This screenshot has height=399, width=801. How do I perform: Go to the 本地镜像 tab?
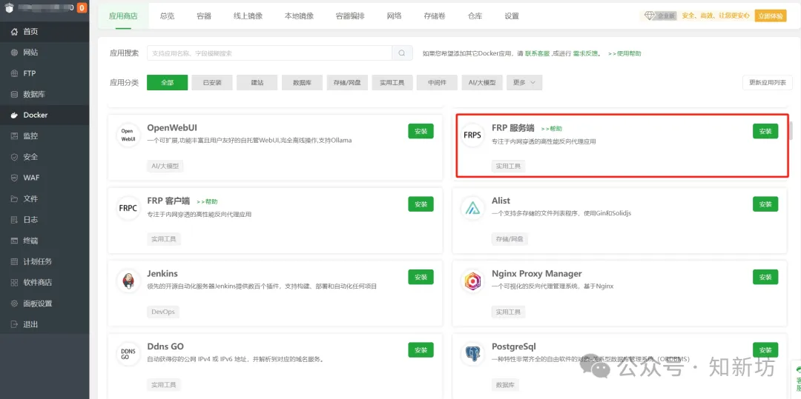click(299, 16)
